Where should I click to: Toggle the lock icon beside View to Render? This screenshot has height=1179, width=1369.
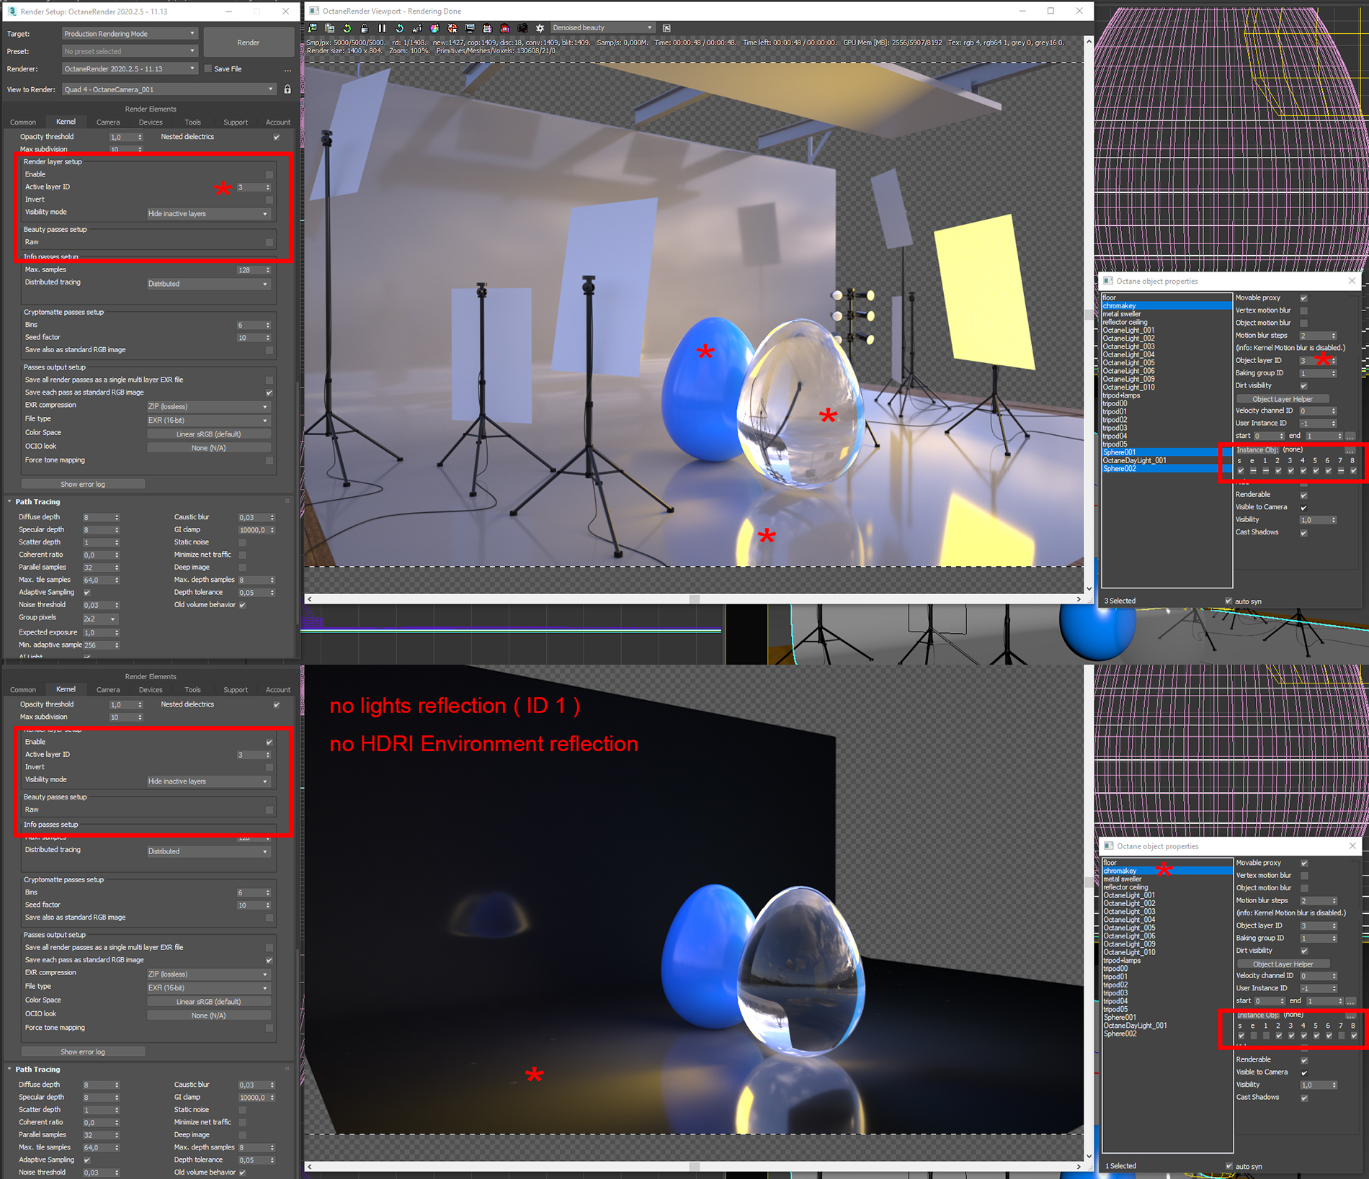pyautogui.click(x=287, y=89)
